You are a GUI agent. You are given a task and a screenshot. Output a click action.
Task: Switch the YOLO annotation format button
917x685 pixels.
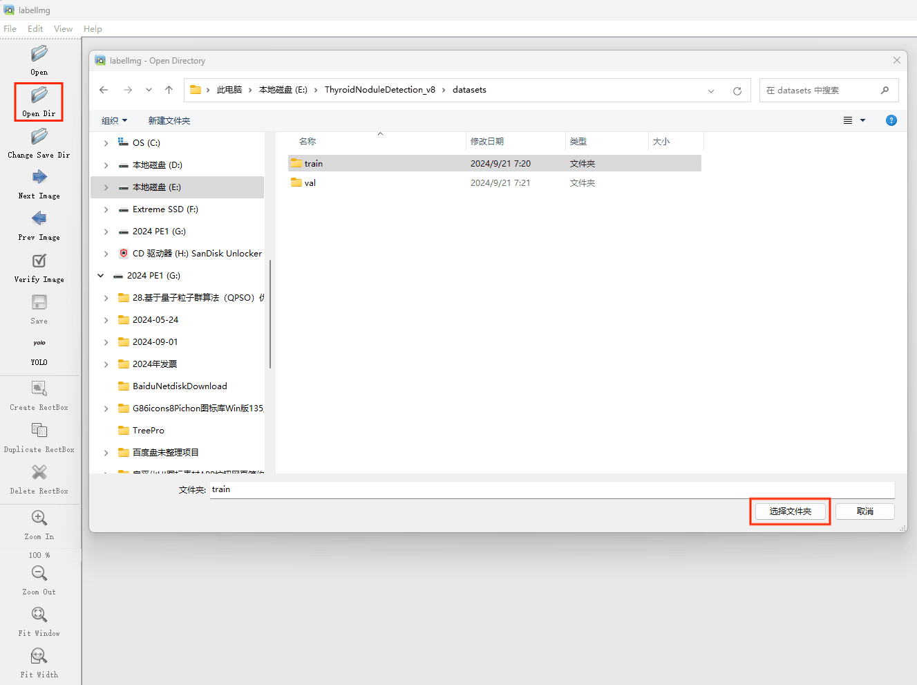[39, 344]
